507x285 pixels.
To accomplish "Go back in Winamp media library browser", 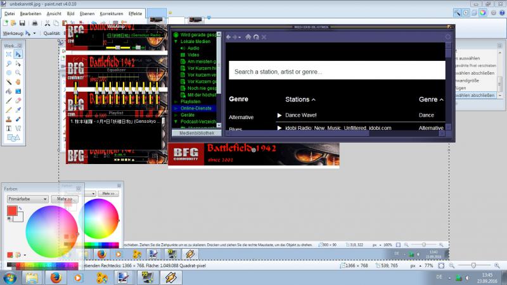I will (228, 37).
